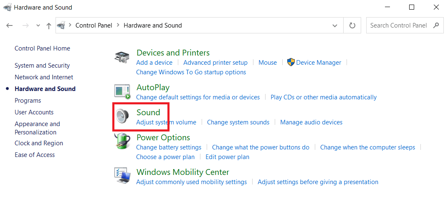Select System and Security in the sidebar
The width and height of the screenshot is (448, 220).
[x=42, y=66]
